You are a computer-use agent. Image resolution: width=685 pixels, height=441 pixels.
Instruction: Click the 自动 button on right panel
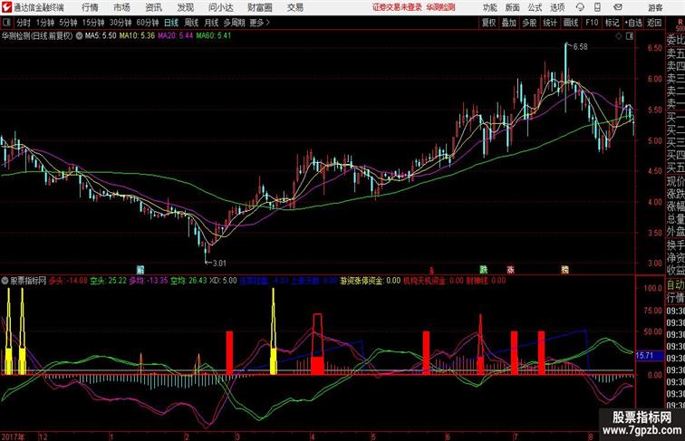tap(675, 285)
